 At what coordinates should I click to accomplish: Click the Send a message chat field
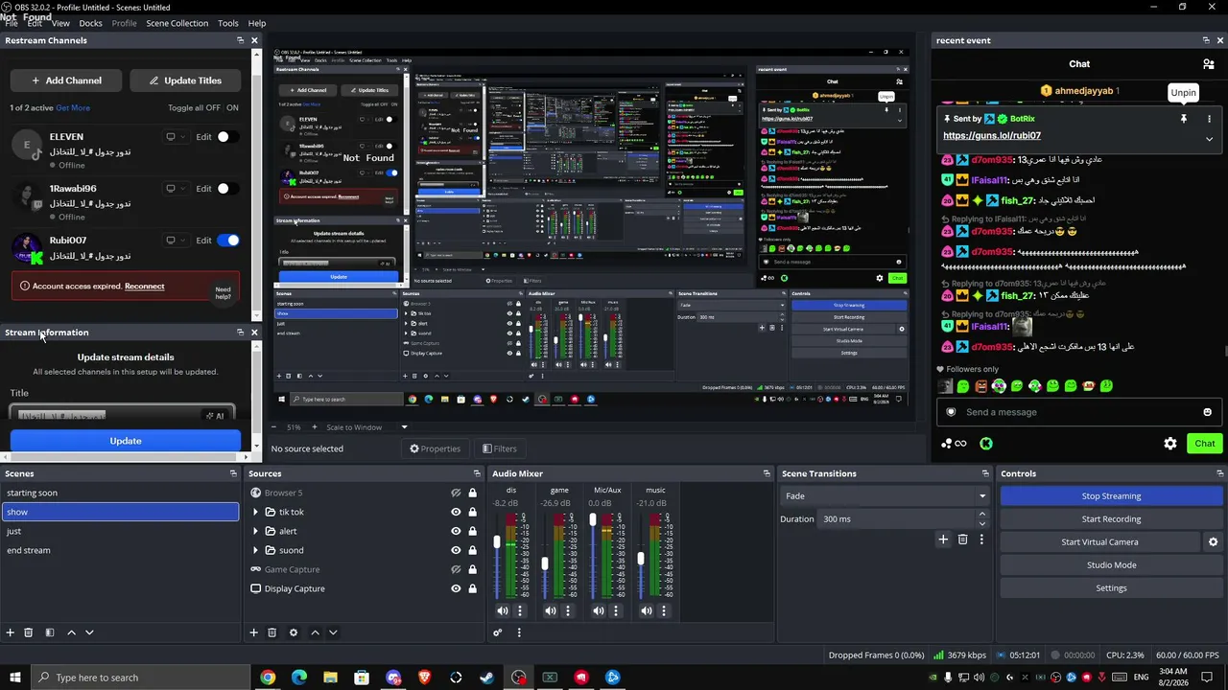point(1079,412)
